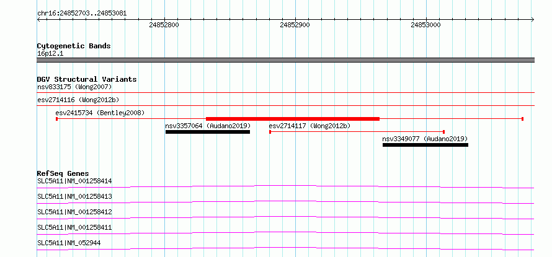Select transcript SLC5A11|NM_001258413 label
This screenshot has width=552, height=257.
[74, 196]
